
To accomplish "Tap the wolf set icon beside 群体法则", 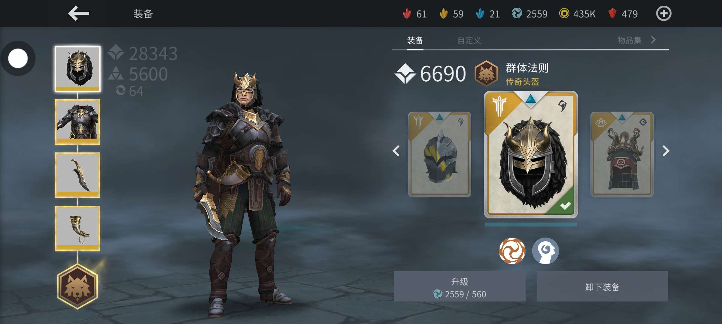I will [x=486, y=73].
